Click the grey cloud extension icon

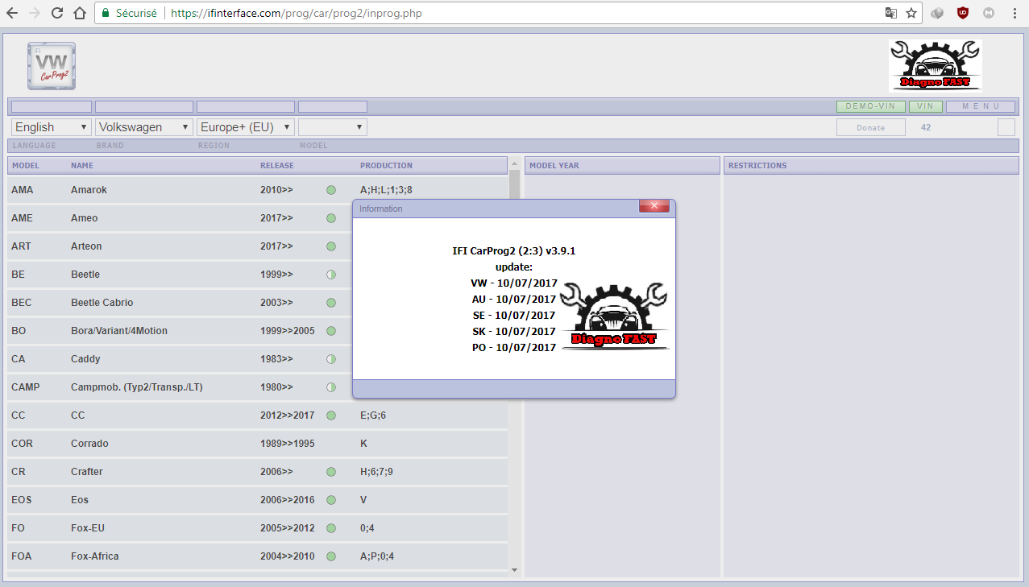tap(937, 13)
